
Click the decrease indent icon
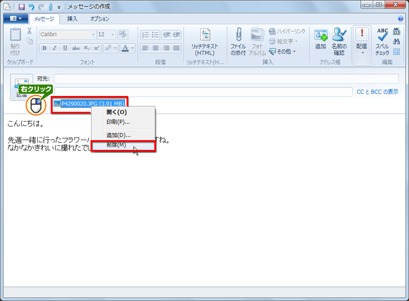point(166,35)
